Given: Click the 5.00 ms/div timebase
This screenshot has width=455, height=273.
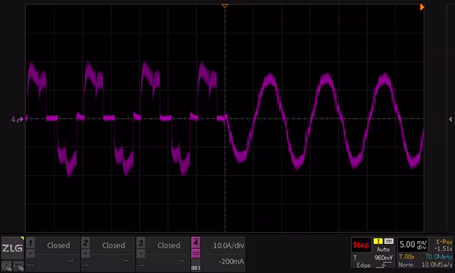Looking at the screenshot, I should click(x=413, y=245).
